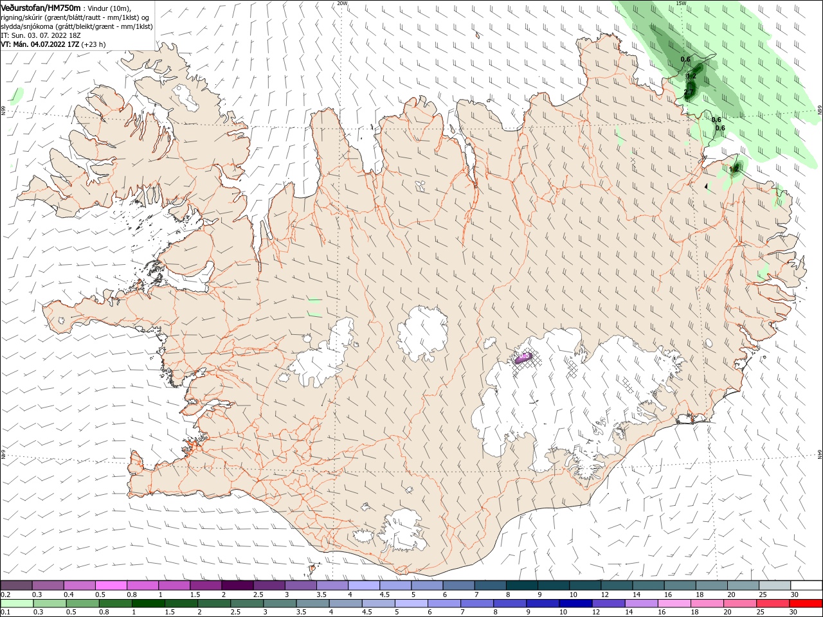Choose the deep blue swatch labeled 10 in the lower row
823x617 pixels.
[575, 604]
